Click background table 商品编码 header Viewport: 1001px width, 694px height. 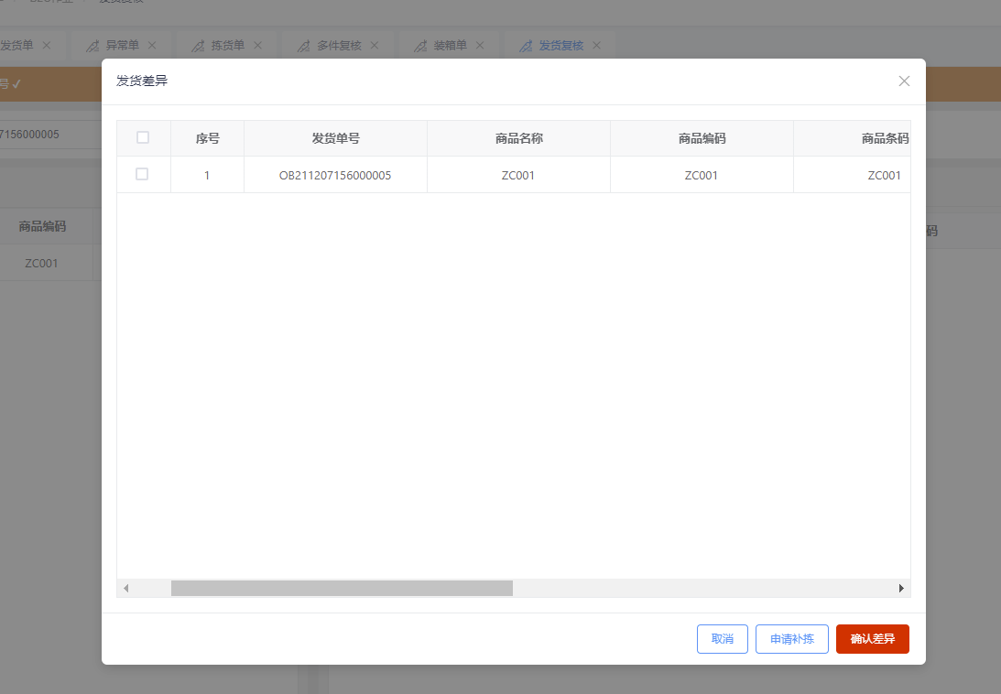42,226
